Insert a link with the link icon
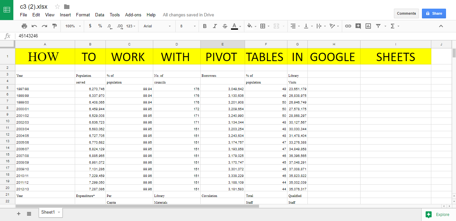 click(x=348, y=26)
